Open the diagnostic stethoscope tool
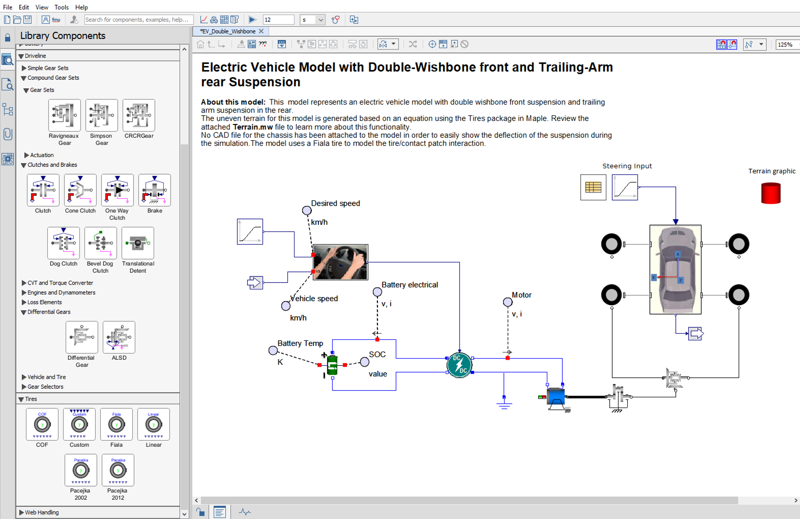 [x=336, y=20]
